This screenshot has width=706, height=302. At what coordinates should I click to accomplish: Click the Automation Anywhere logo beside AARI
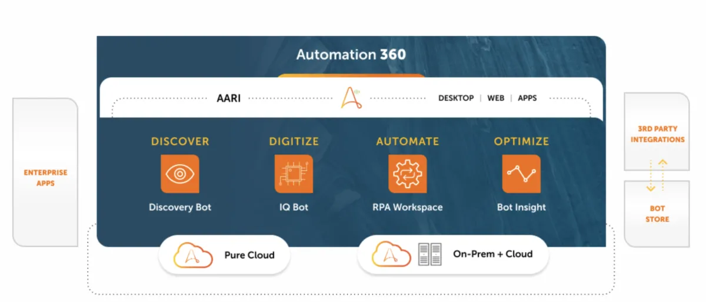[x=351, y=98]
